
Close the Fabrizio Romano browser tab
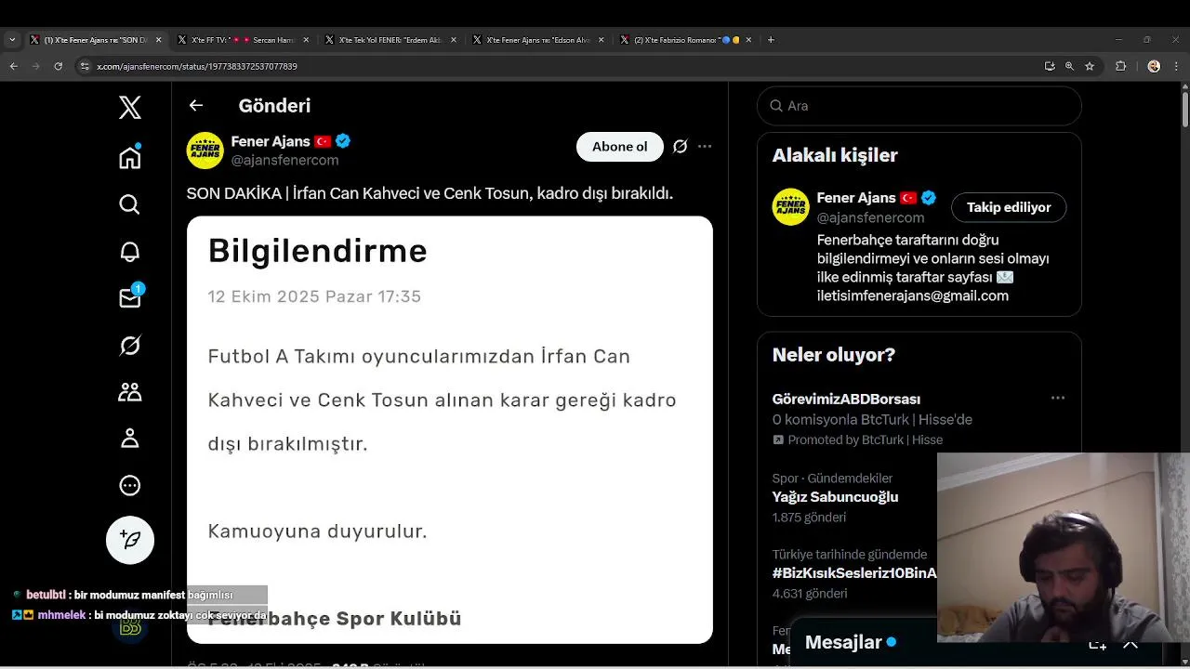point(748,40)
